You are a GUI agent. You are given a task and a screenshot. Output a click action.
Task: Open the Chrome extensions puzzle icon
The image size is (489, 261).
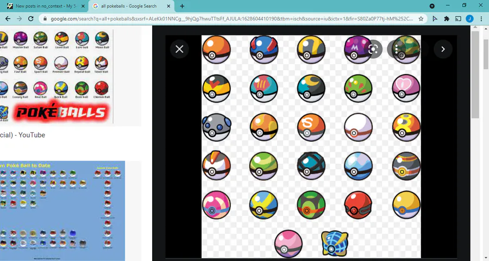point(447,18)
